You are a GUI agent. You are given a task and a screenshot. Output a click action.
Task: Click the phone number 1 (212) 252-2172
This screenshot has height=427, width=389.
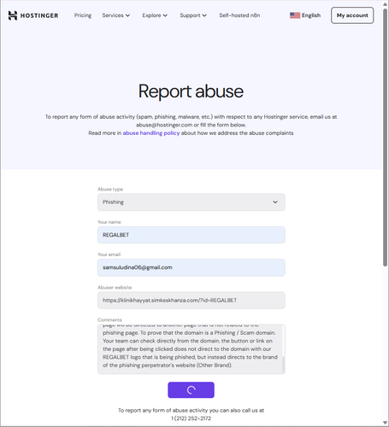[191, 418]
